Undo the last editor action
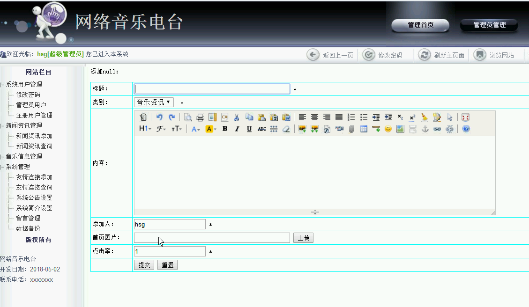 point(159,117)
